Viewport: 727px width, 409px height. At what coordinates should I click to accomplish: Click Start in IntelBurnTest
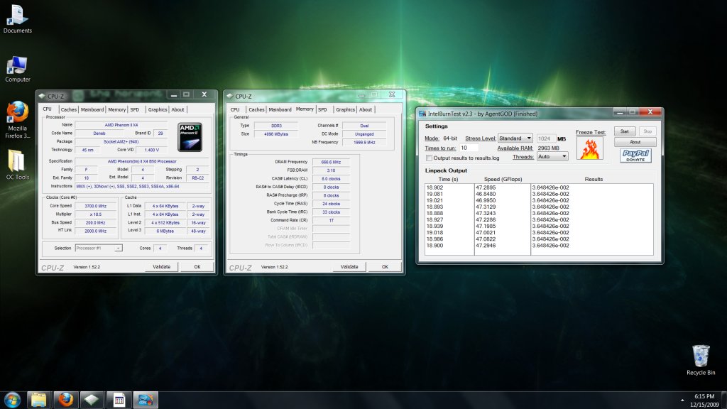pos(625,131)
